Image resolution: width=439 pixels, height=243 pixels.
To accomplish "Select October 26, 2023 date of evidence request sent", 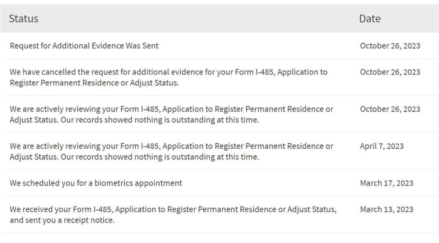I will (x=390, y=46).
